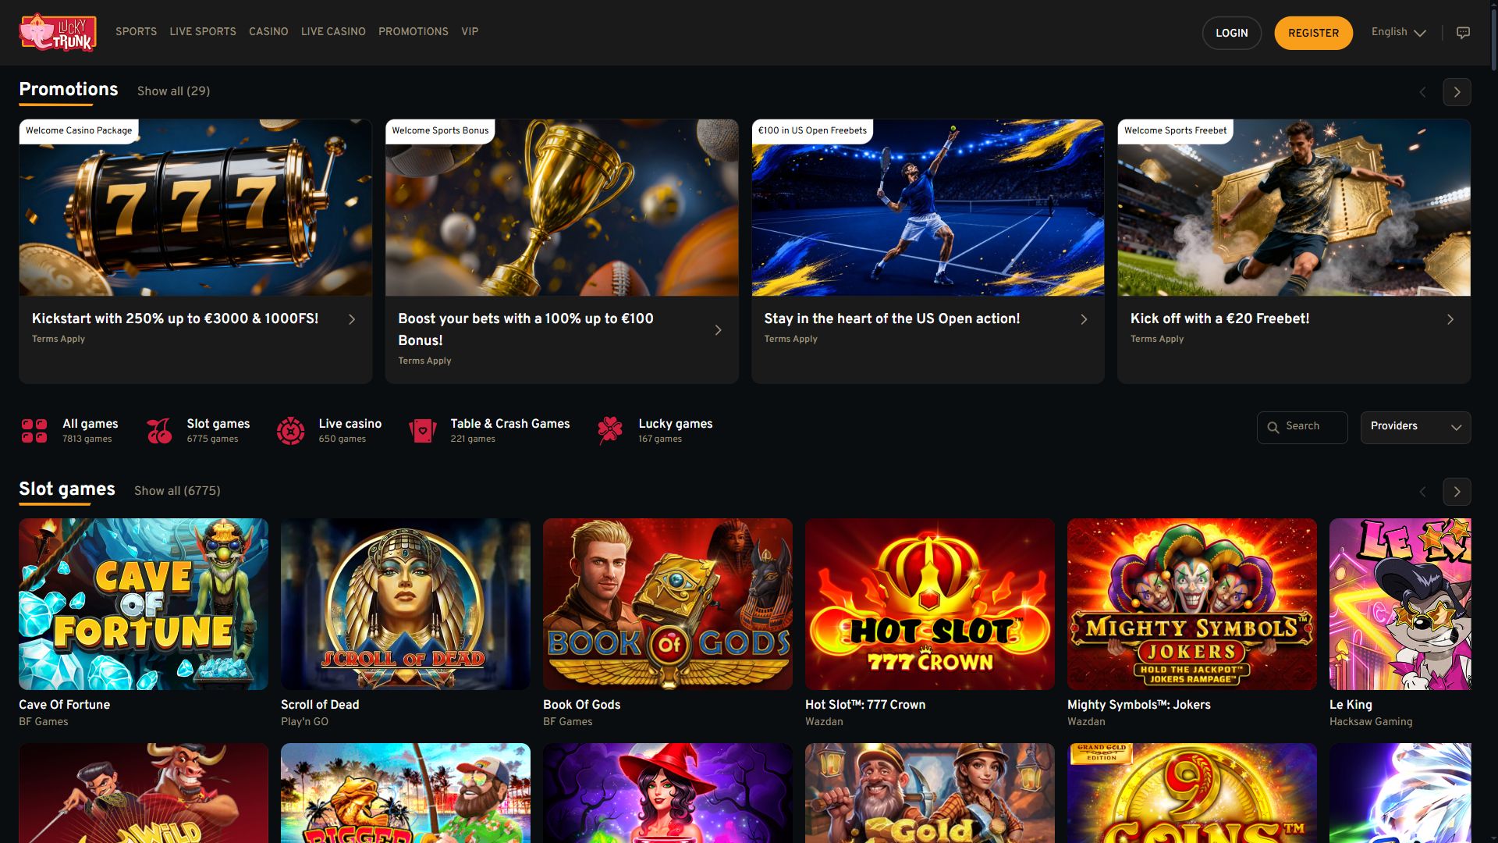Click in the games Search field
This screenshot has width=1498, height=843.
coord(1302,427)
